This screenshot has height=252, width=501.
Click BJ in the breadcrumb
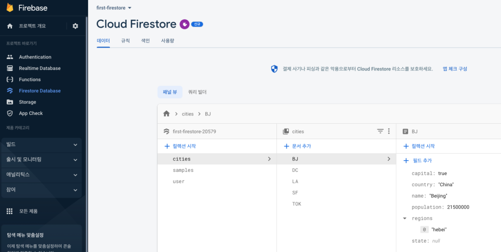click(x=208, y=114)
